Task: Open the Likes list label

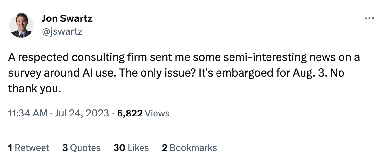Action: click(138, 148)
